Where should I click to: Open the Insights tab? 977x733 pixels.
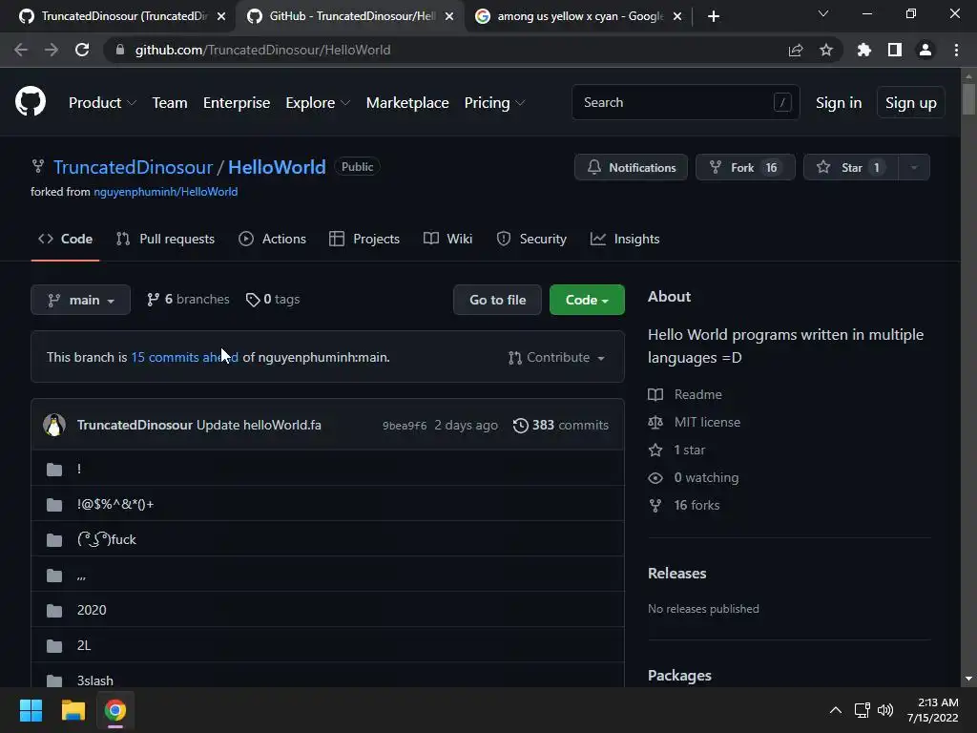[x=625, y=239]
